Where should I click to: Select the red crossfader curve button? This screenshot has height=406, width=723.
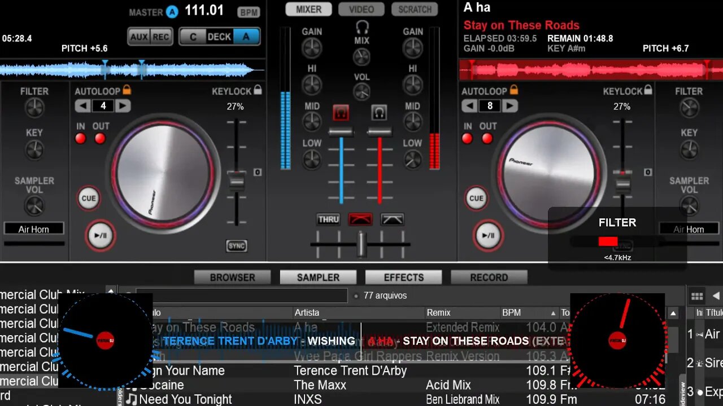(x=360, y=219)
